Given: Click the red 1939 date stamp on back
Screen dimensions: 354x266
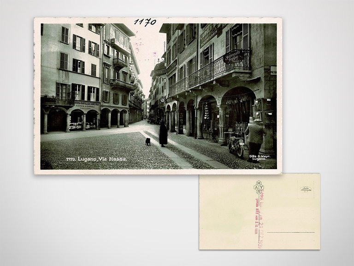Looking at the screenshot, I should (x=260, y=222).
